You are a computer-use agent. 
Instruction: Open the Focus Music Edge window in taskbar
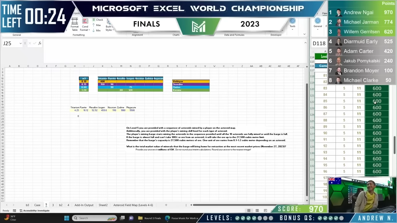click(181, 218)
